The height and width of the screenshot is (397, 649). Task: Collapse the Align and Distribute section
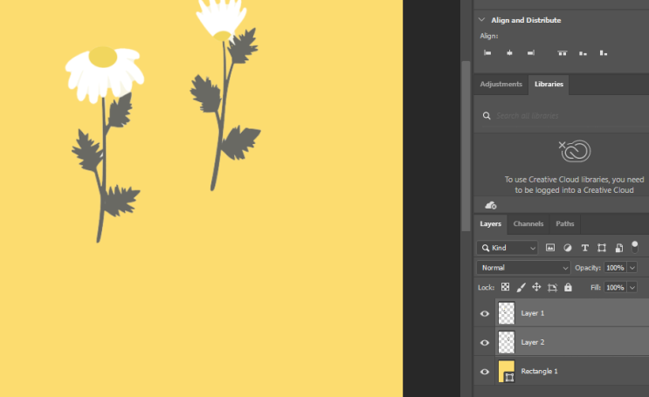click(x=482, y=20)
